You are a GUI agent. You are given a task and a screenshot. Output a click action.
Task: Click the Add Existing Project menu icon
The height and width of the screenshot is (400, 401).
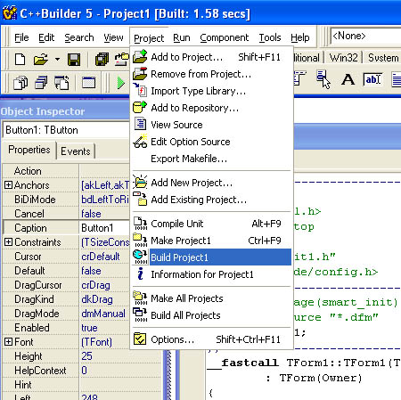(x=140, y=199)
